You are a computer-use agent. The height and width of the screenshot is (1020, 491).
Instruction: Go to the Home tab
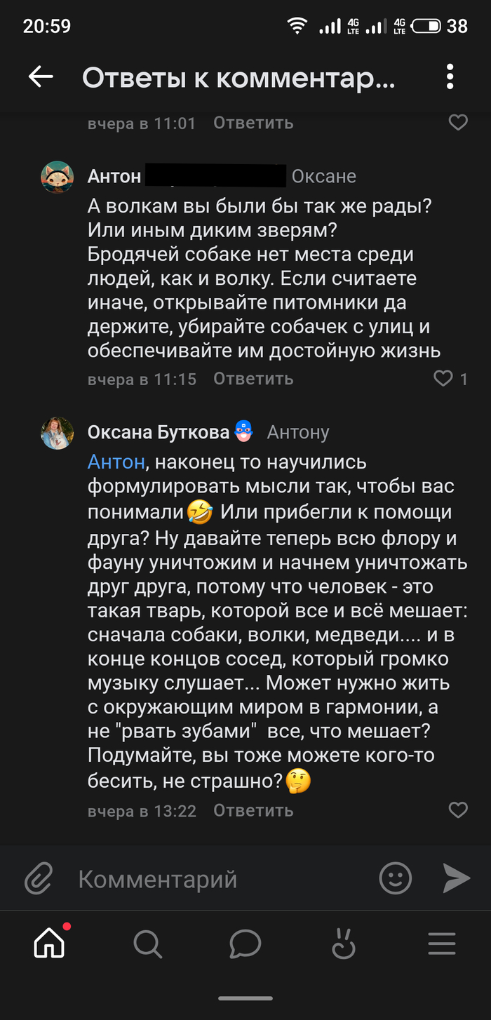[x=49, y=944]
